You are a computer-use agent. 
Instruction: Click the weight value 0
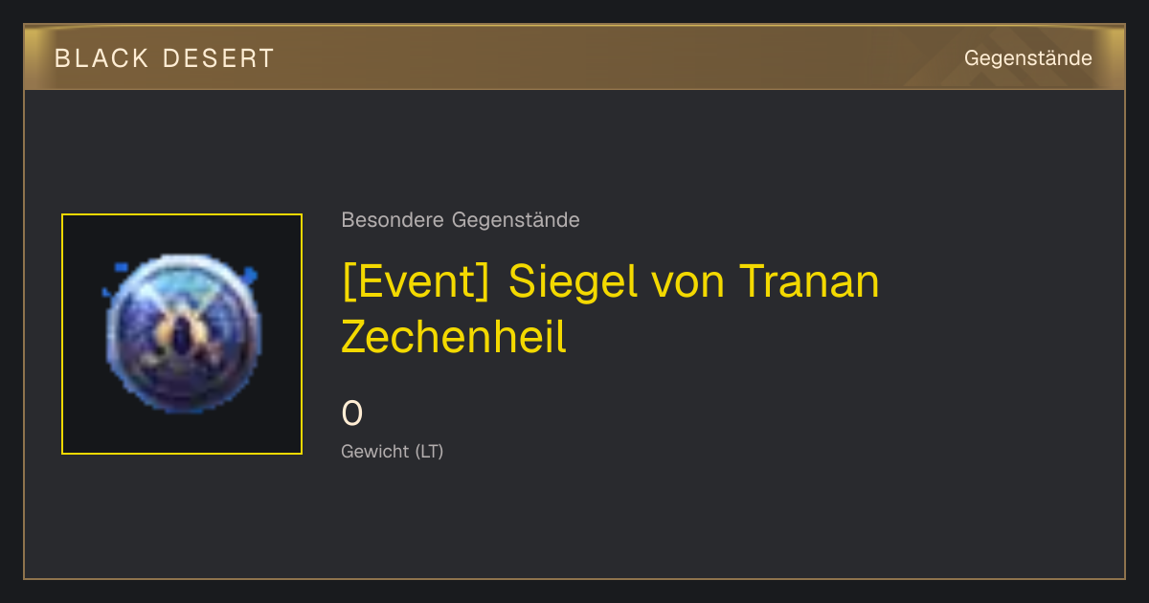coord(352,414)
